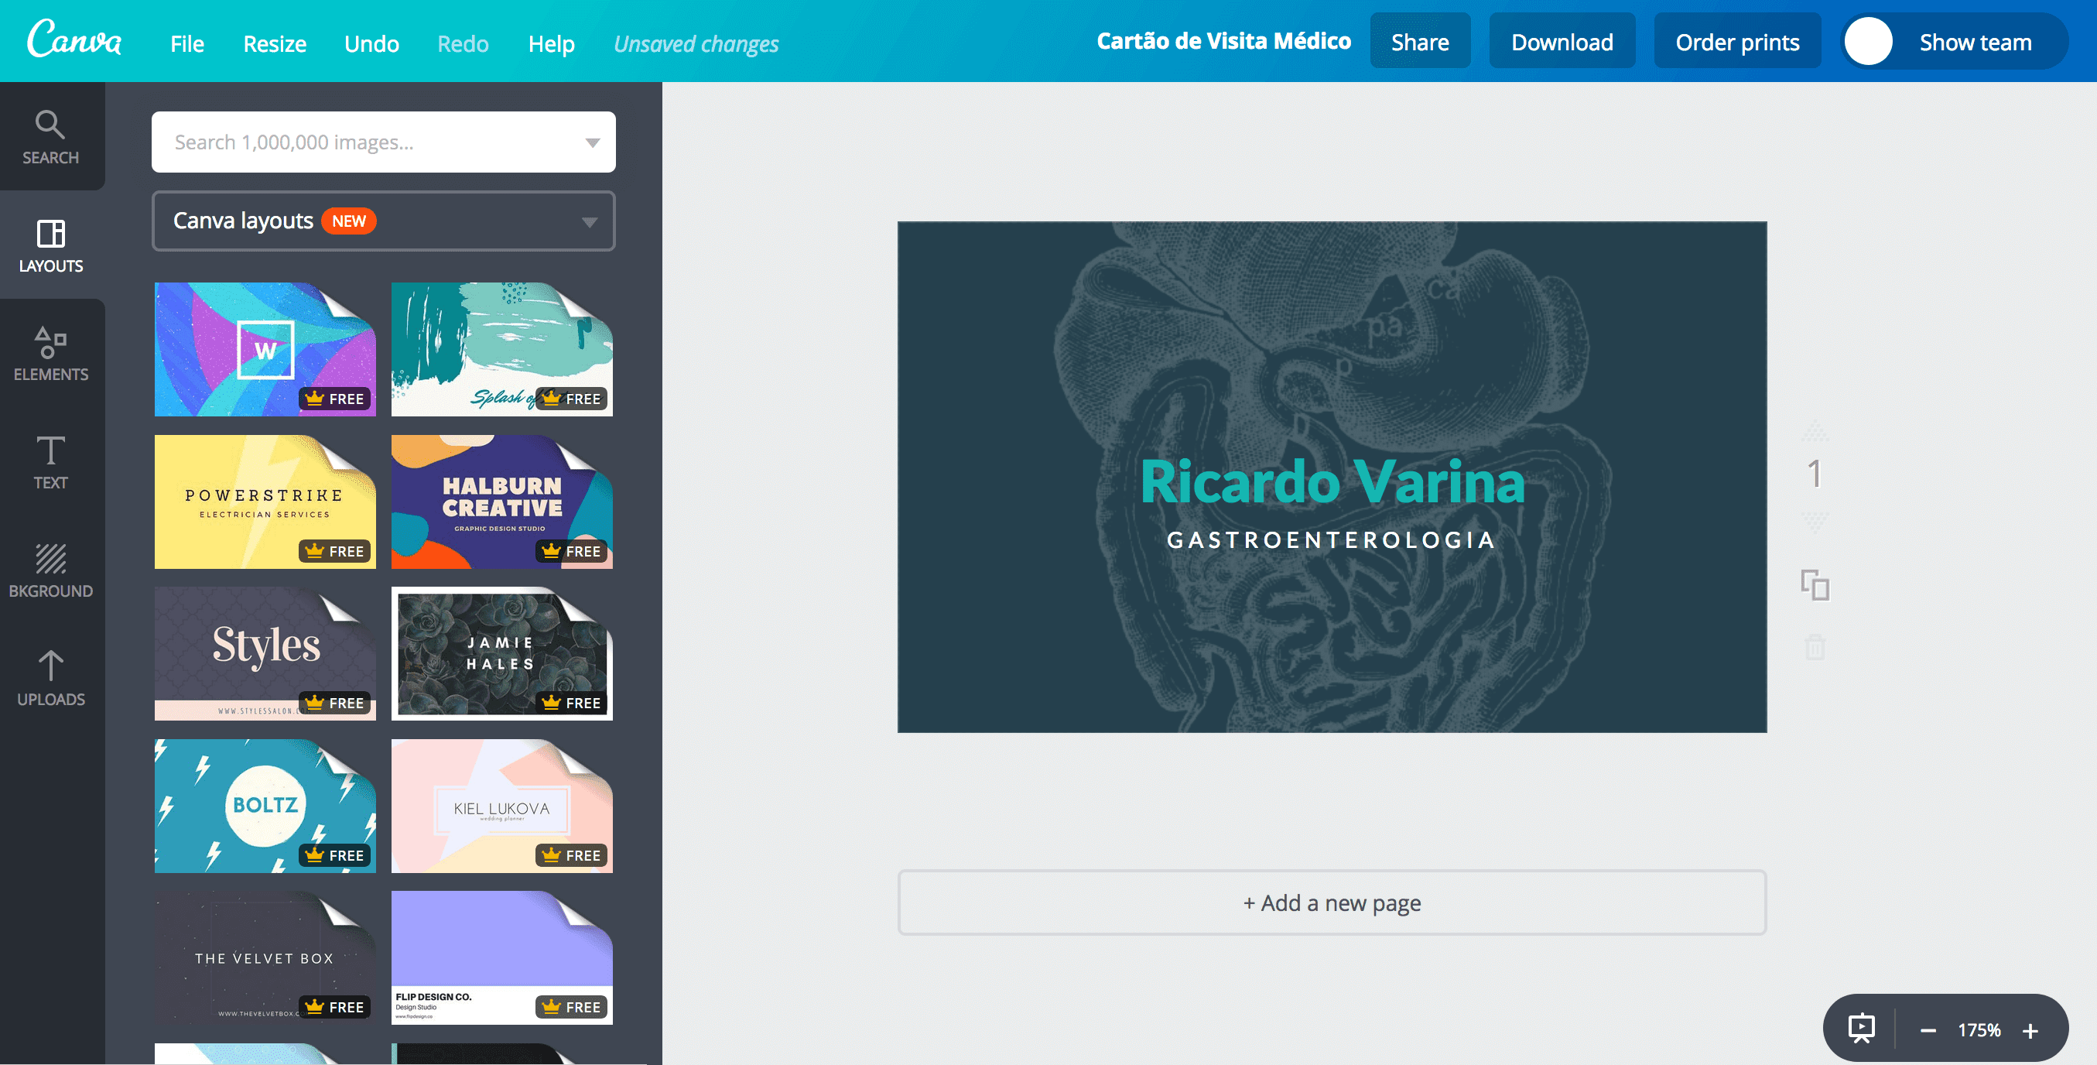Open the Bkground panel in sidebar
The image size is (2097, 1065).
51,570
